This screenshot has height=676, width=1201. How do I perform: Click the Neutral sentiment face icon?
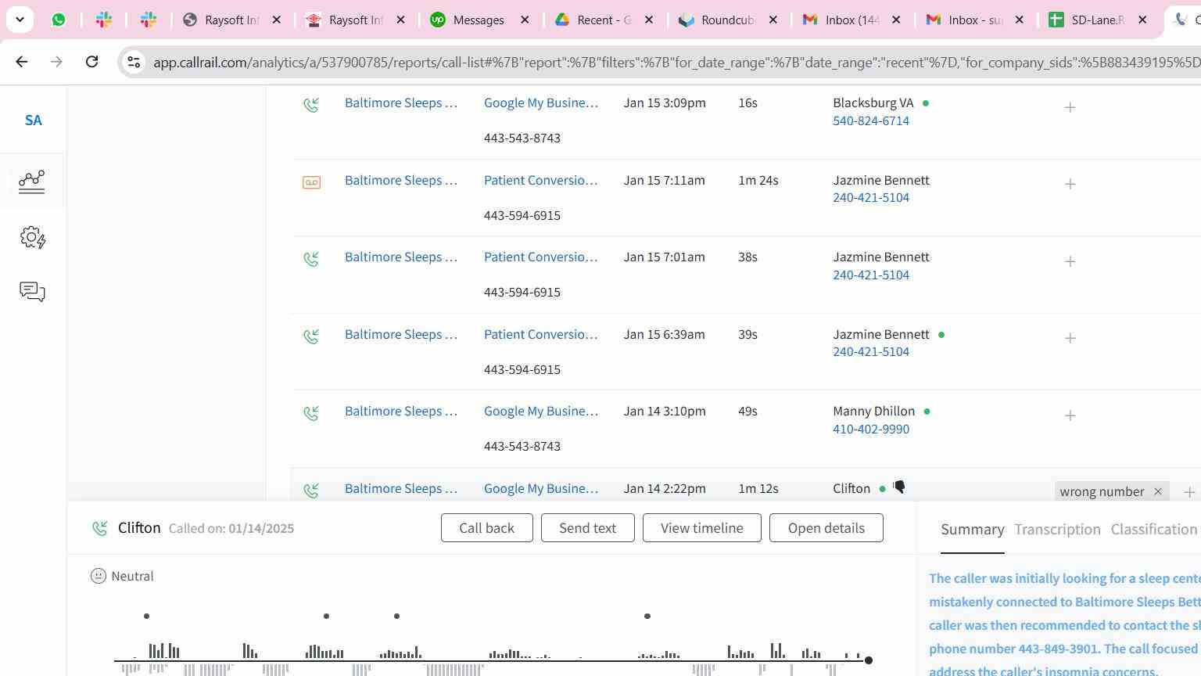click(98, 577)
